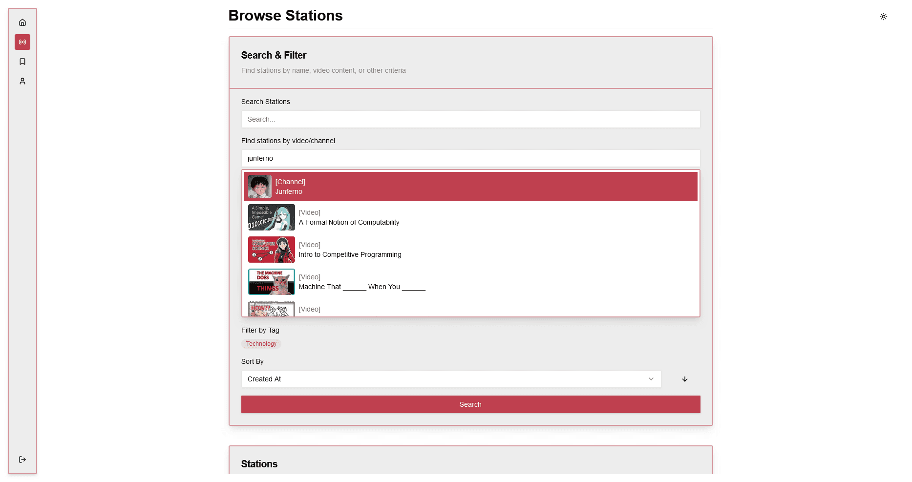Click the Intro to Competitive Programming thumbnail
912x482 pixels.
[x=271, y=250]
